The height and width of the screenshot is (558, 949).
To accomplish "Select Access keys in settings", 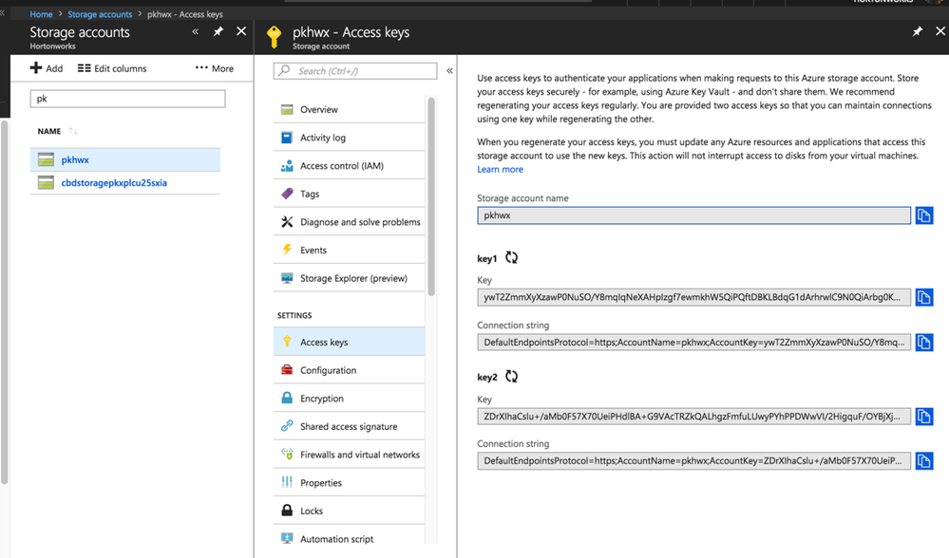I will click(x=350, y=342).
